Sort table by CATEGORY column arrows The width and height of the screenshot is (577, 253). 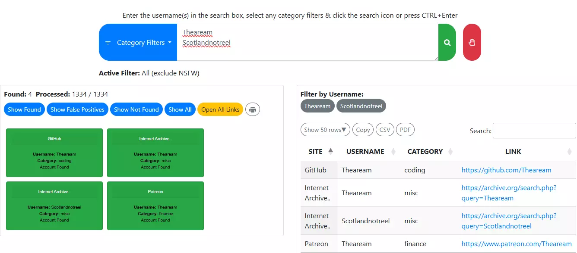450,152
